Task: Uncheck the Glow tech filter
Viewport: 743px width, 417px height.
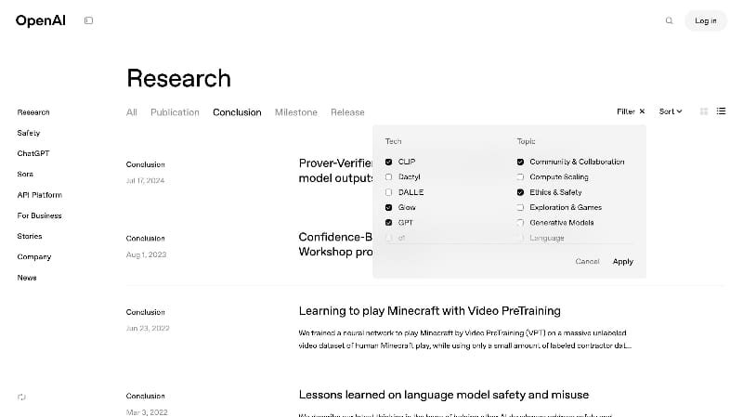Action: tap(388, 207)
